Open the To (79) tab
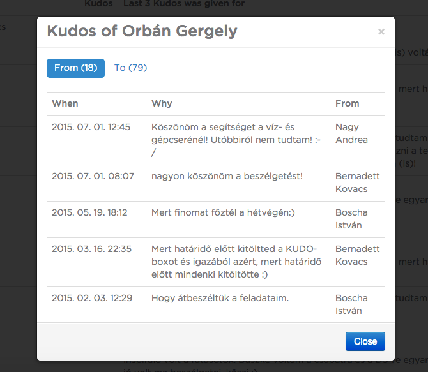Screen dimensions: 428x372 click(x=130, y=68)
